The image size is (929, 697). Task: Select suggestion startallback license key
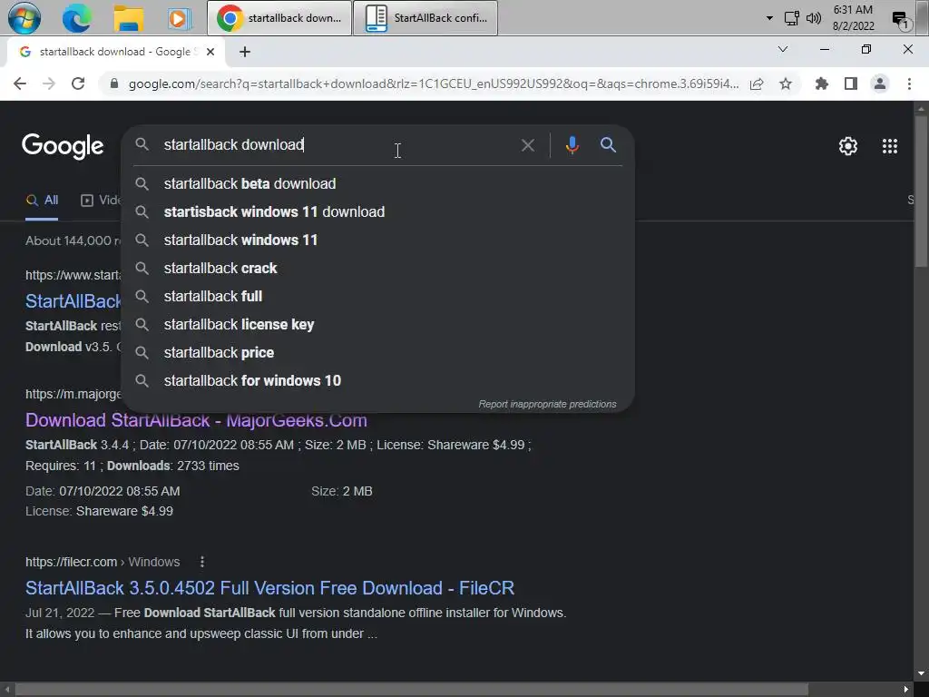[377, 324]
